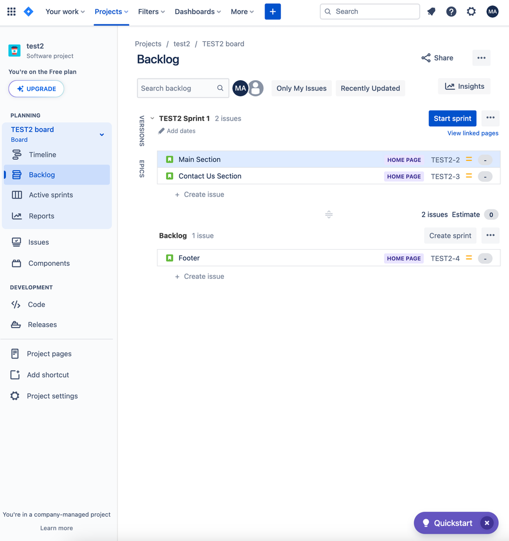The image size is (509, 541).
Task: Click Add shortcut in the sidebar
Action: 57,375
